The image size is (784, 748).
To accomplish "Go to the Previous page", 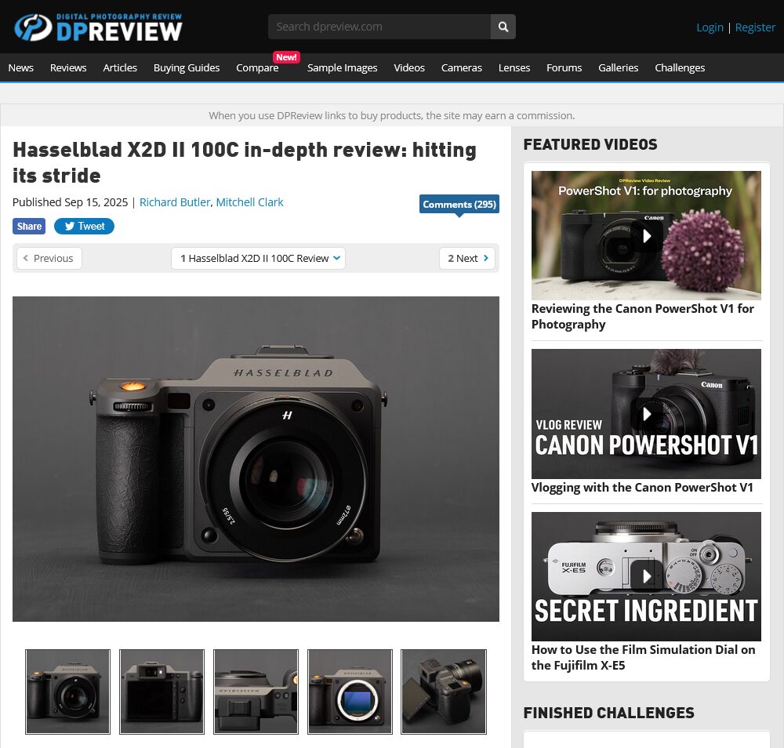I will (x=49, y=259).
